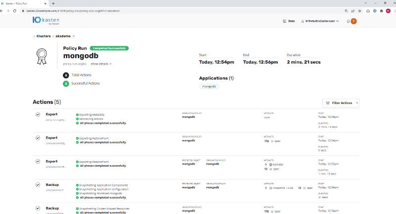Image resolution: width=396 pixels, height=214 pixels.
Task: Click Snapshotting Cluster-Scoped Resources phase text
Action: point(104,209)
